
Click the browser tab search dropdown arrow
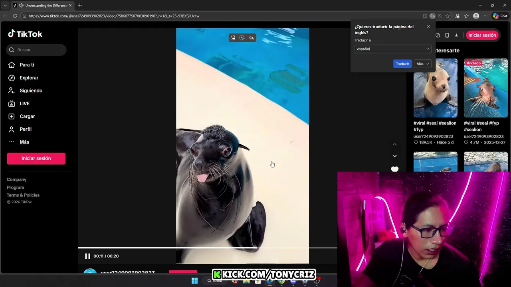[x=5, y=5]
